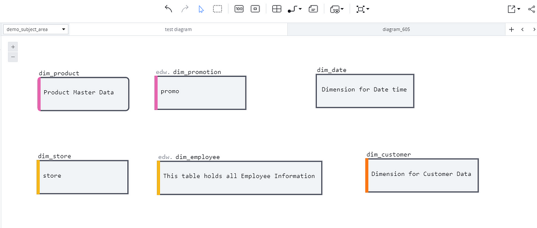
Task: Click the share icon
Action: click(x=532, y=9)
